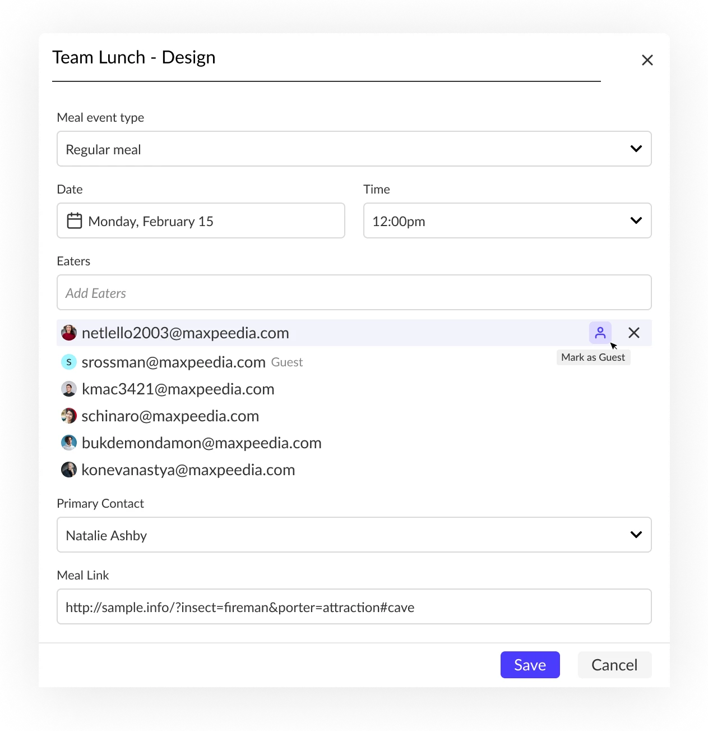The image size is (708, 731).
Task: Open the date picker showing Monday, February 15
Action: [x=201, y=220]
